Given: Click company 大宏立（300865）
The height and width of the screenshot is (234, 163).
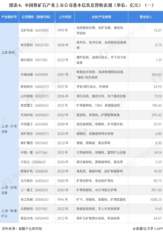Looking at the screenshot, I should click(33, 162).
